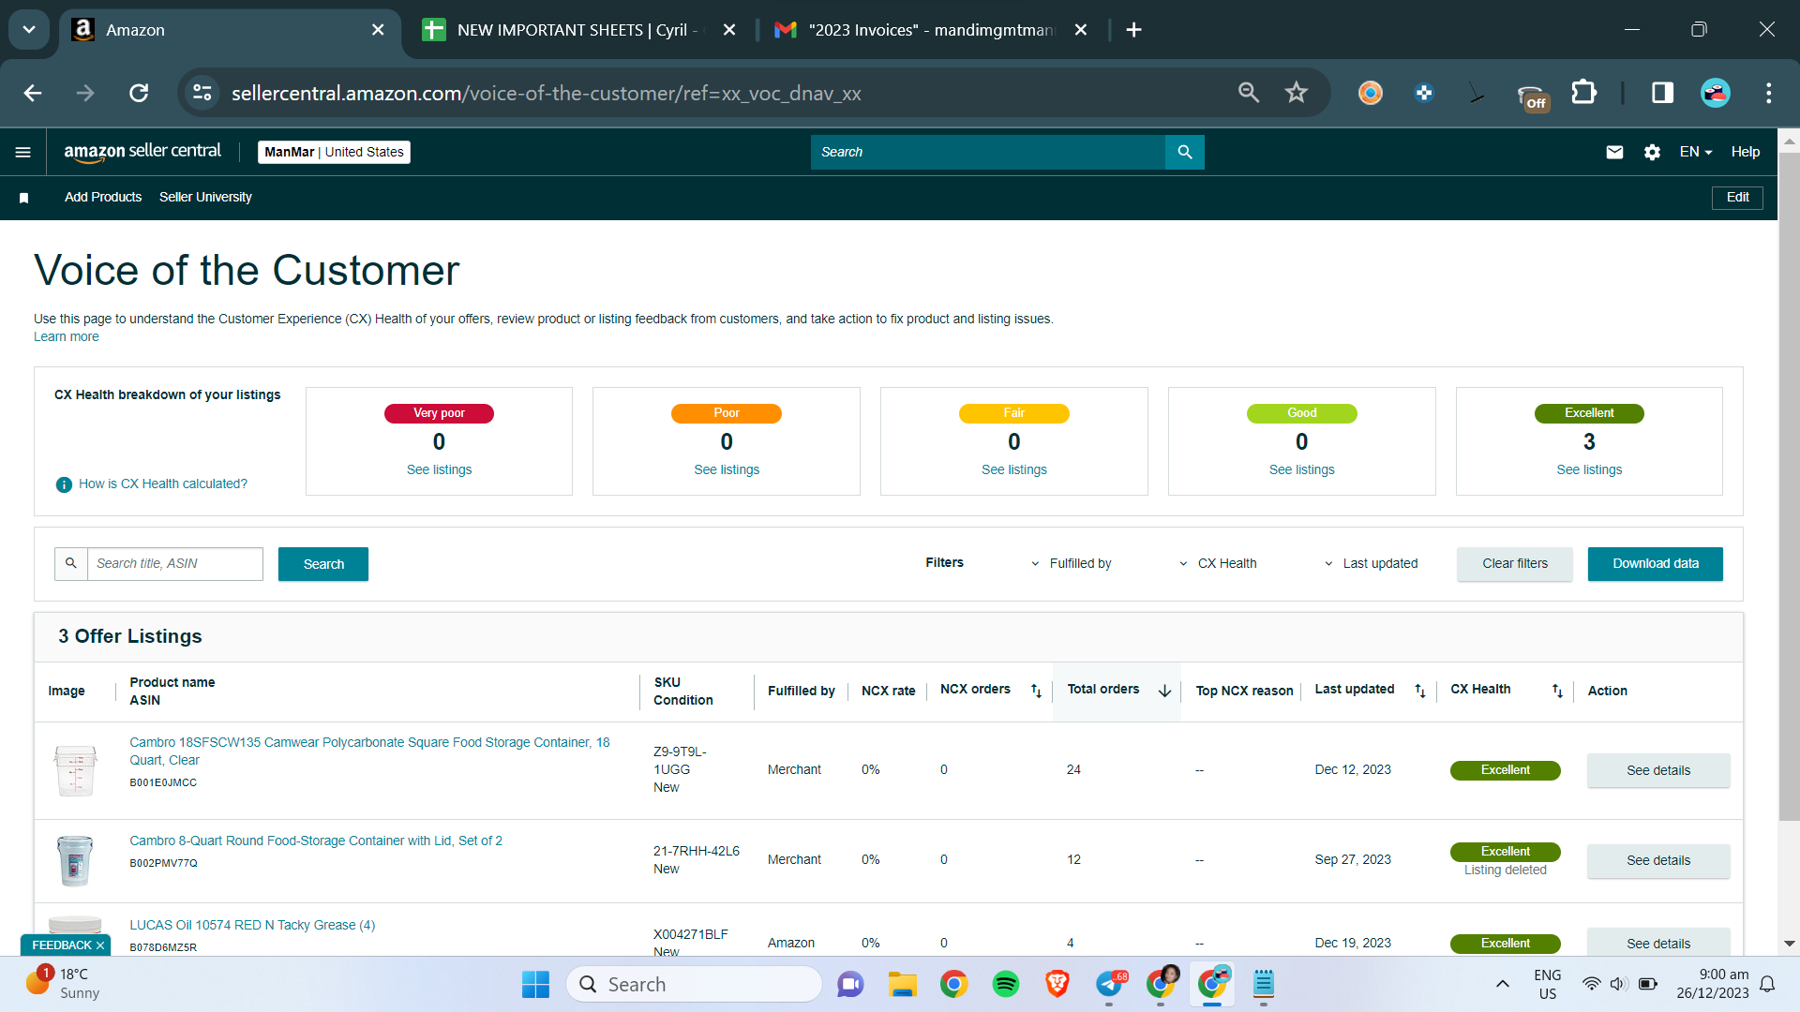Image resolution: width=1800 pixels, height=1012 pixels.
Task: See listings under Poor
Action: coord(727,470)
